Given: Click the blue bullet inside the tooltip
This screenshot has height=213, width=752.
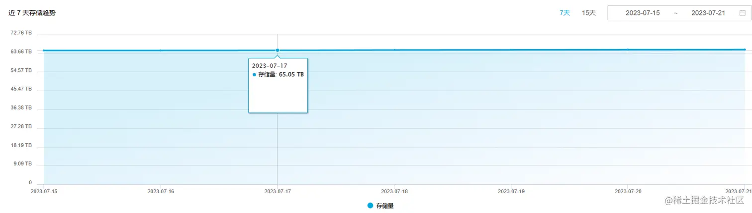Looking at the screenshot, I should pyautogui.click(x=254, y=75).
